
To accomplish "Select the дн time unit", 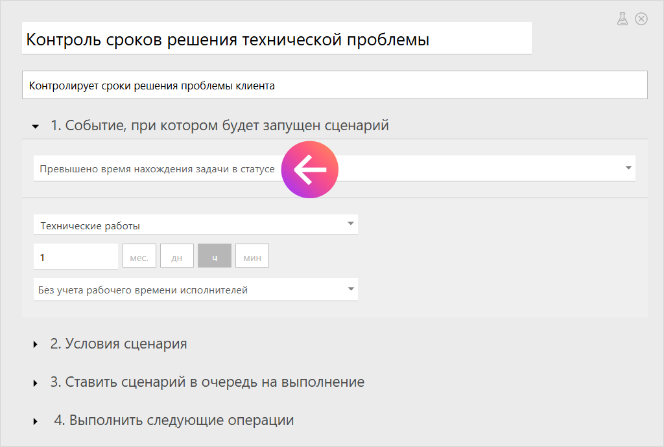I will 176,257.
